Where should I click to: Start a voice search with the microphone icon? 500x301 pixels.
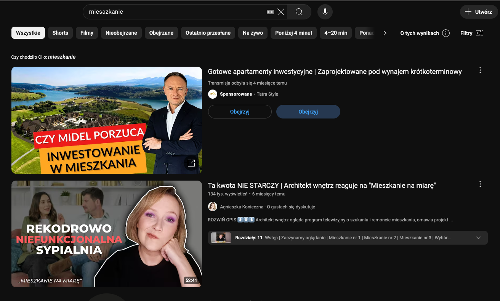tap(325, 12)
